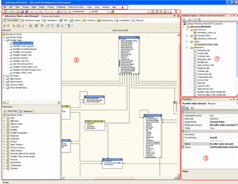Switch to the Perspectives tab

tap(105, 20)
